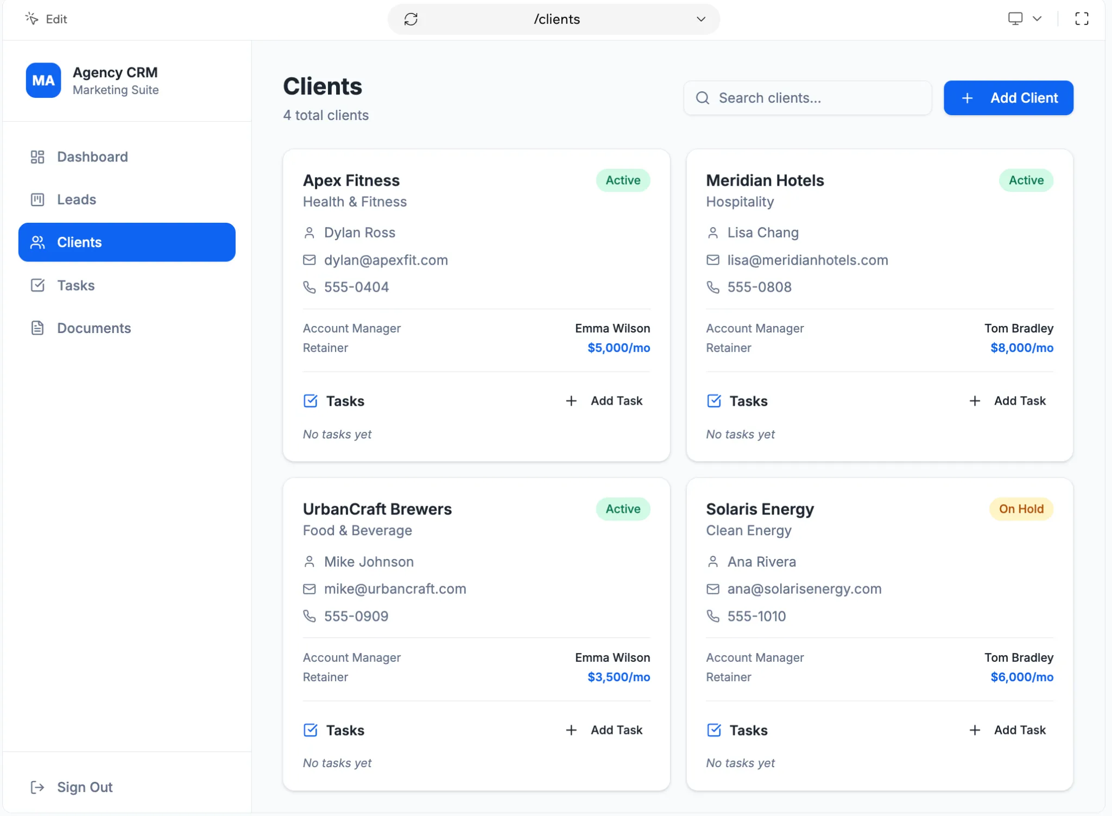Click Add Task on UrbanCraft Brewers card
This screenshot has width=1112, height=816.
(x=605, y=730)
